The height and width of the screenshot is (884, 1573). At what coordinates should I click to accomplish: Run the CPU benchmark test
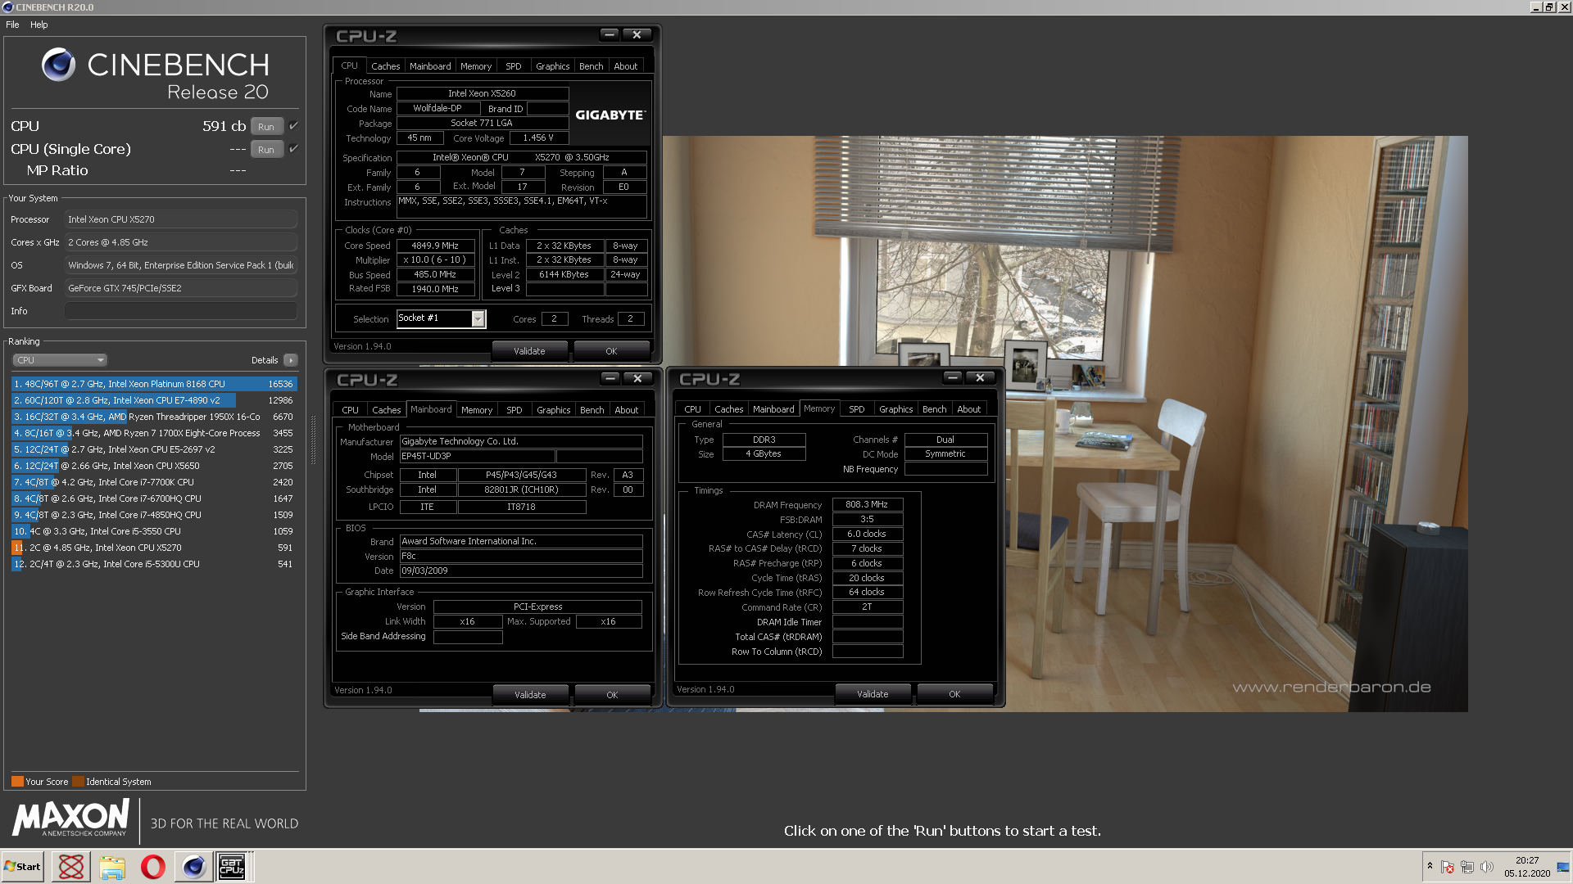point(266,127)
